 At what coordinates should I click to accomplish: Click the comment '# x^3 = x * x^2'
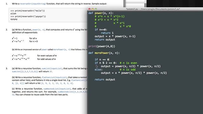tap(107, 20)
